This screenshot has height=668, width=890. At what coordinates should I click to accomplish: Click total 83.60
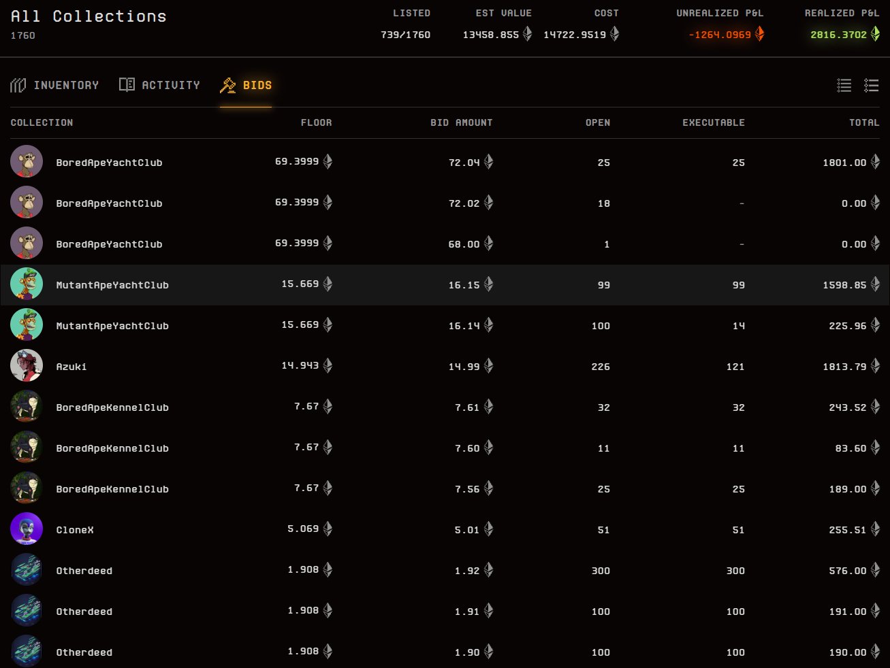851,448
